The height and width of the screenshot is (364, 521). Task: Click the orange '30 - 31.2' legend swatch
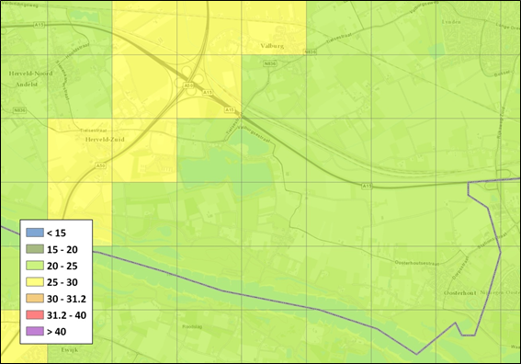pos(35,298)
